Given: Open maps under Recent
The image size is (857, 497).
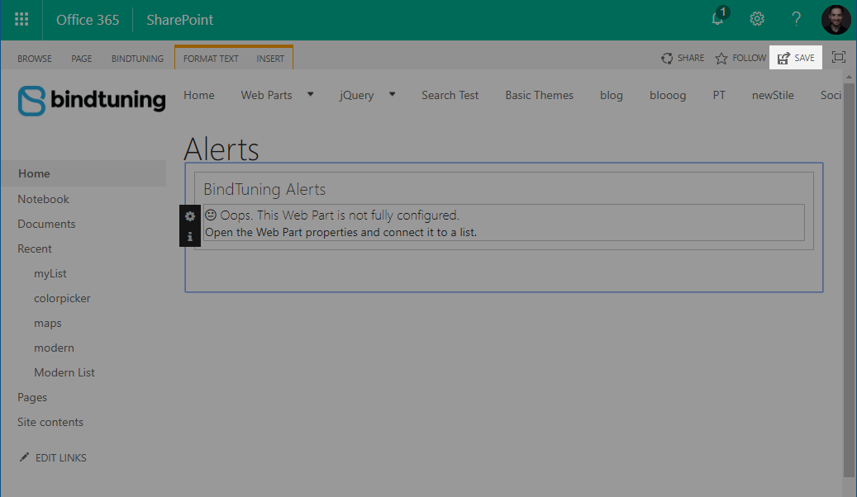Looking at the screenshot, I should pos(48,324).
